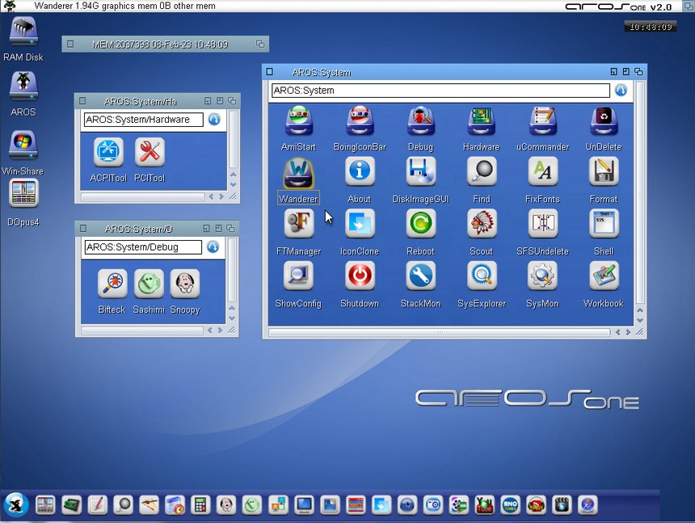
Task: Click the AROS:System/Debug path field
Action: [143, 247]
